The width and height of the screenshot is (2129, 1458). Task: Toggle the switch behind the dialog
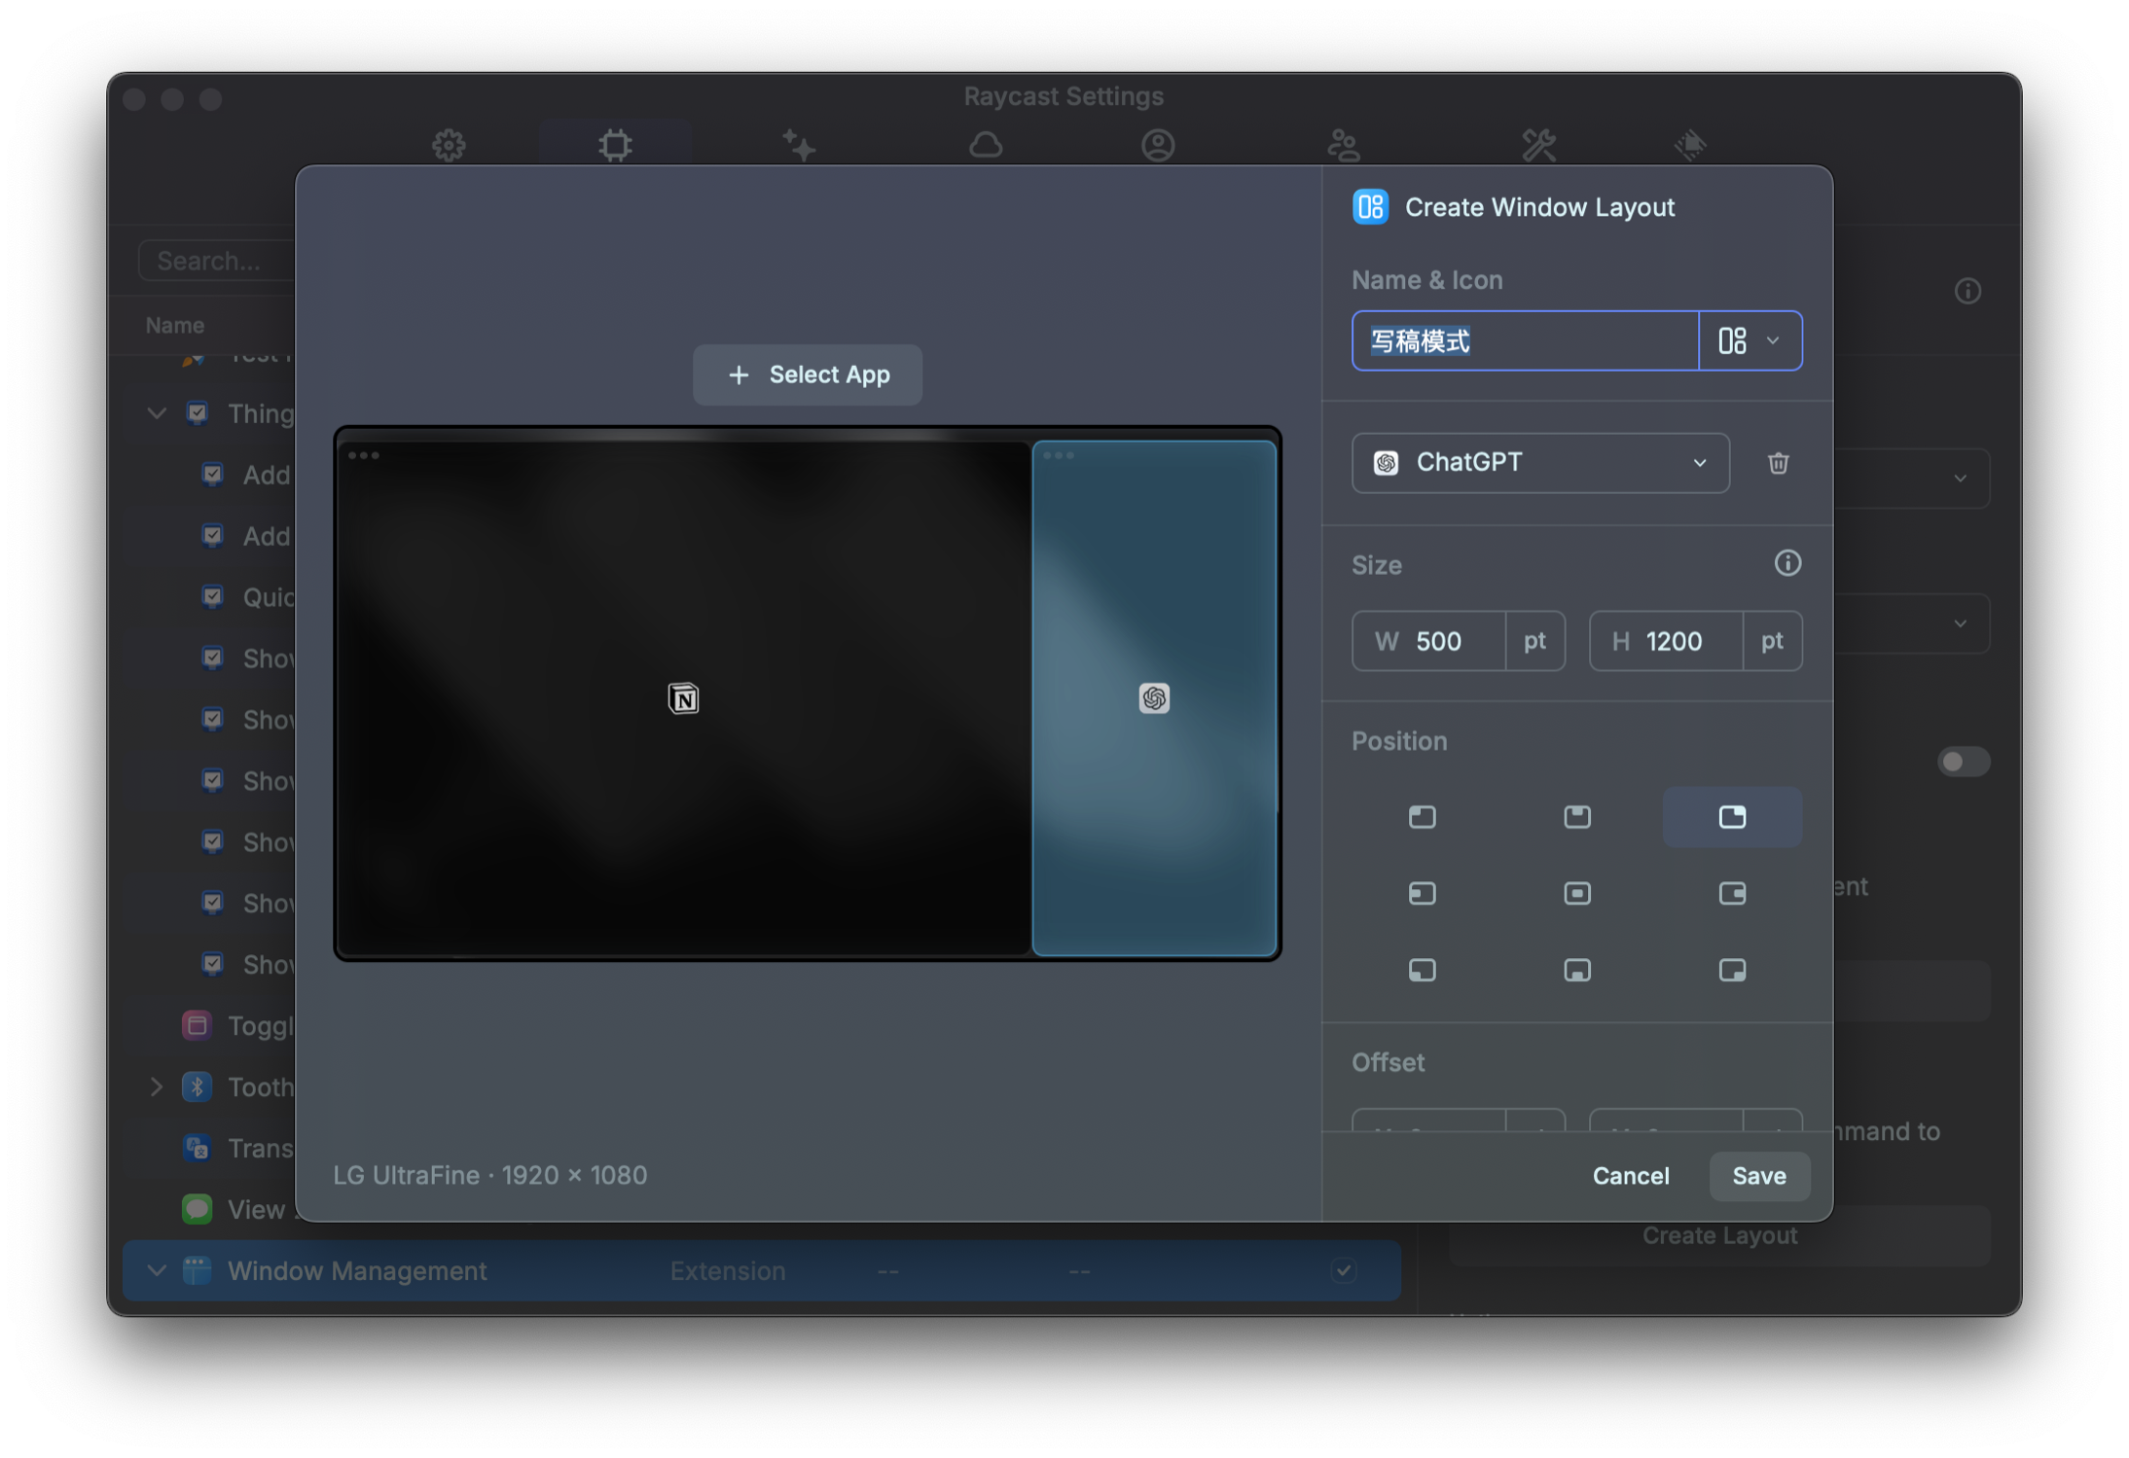(x=1963, y=762)
